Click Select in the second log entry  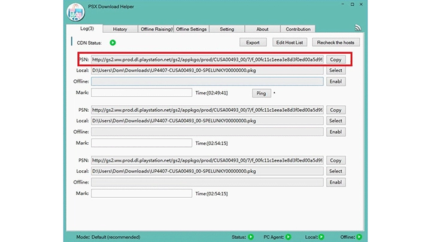tap(336, 121)
